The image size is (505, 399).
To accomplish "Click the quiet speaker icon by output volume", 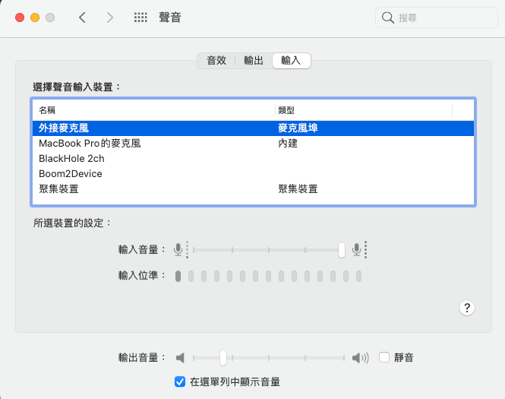I will point(180,357).
